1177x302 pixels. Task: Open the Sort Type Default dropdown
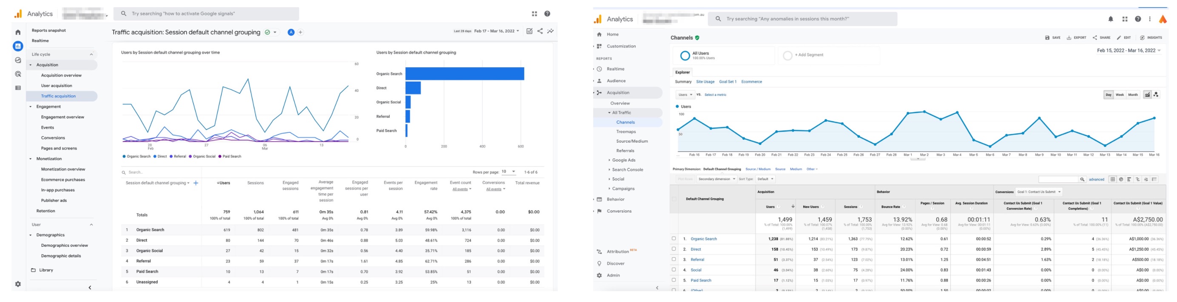click(x=765, y=179)
